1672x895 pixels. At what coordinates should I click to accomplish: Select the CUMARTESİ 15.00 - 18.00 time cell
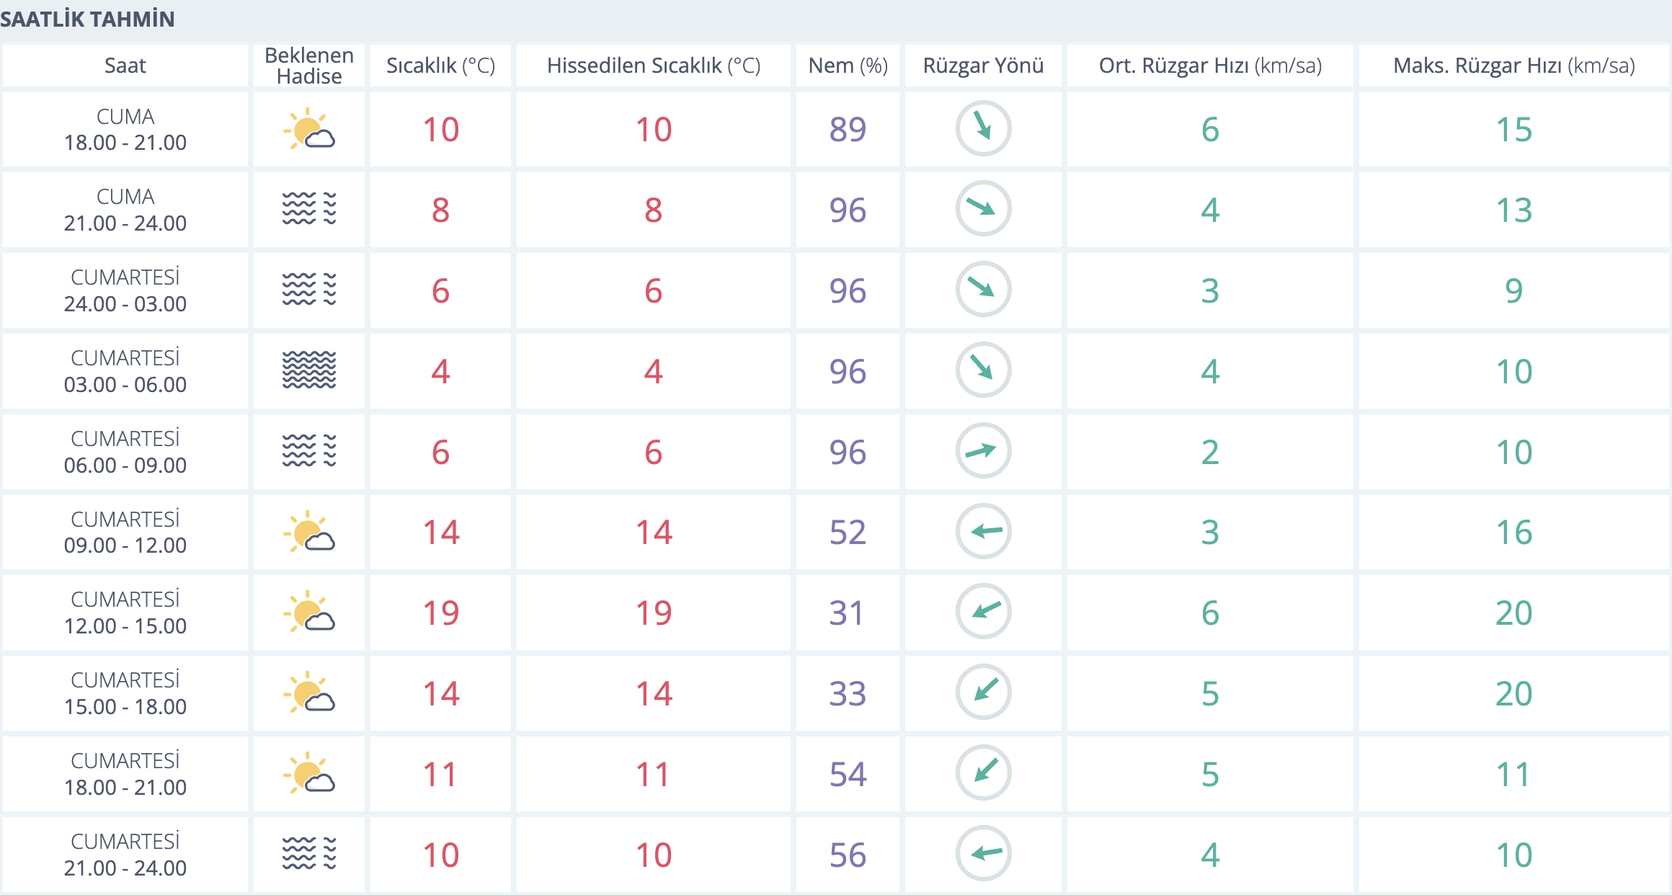pyautogui.click(x=125, y=693)
